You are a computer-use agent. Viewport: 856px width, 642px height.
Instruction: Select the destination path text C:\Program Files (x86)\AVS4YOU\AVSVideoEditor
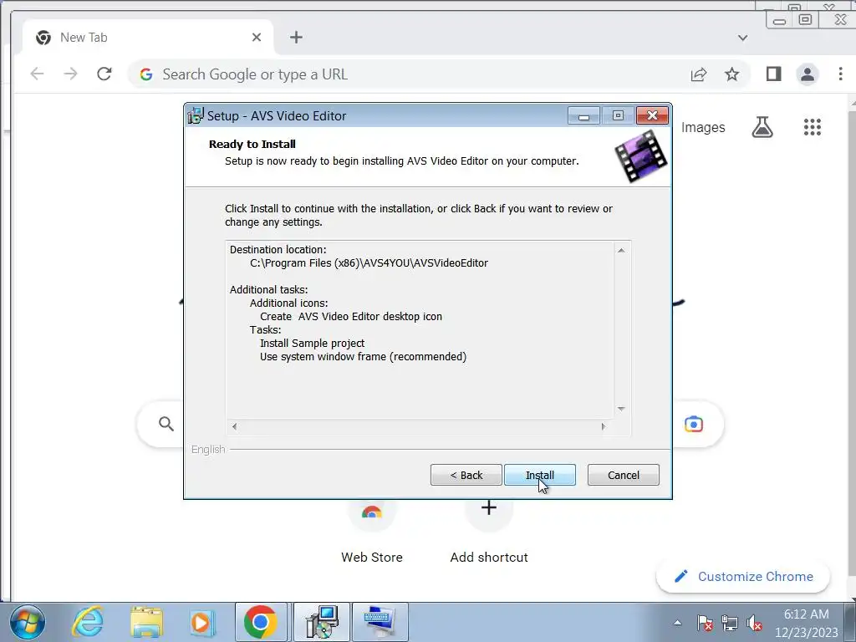coord(369,263)
